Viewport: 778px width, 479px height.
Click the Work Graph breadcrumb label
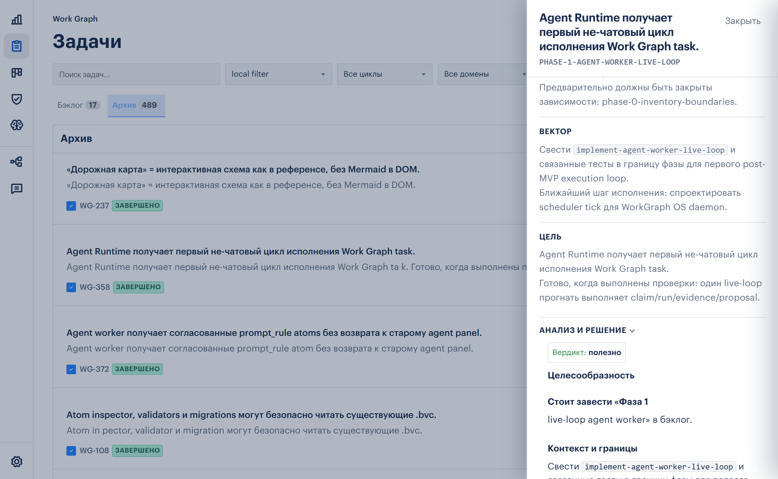[x=75, y=19]
